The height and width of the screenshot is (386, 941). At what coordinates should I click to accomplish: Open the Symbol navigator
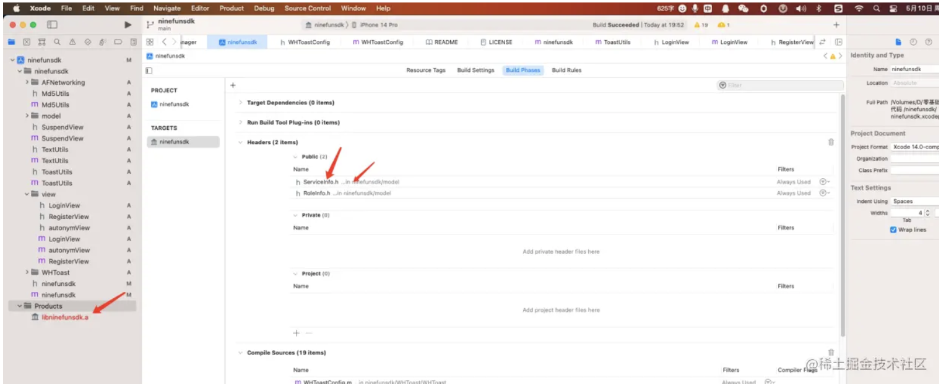[x=41, y=42]
